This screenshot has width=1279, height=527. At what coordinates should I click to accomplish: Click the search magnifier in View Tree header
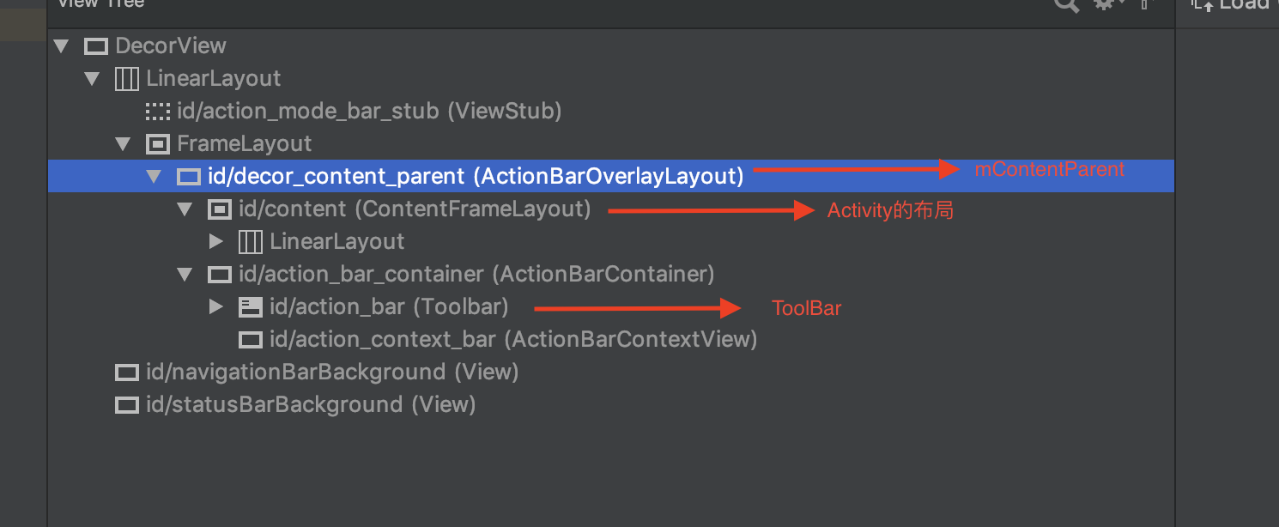[1066, 5]
